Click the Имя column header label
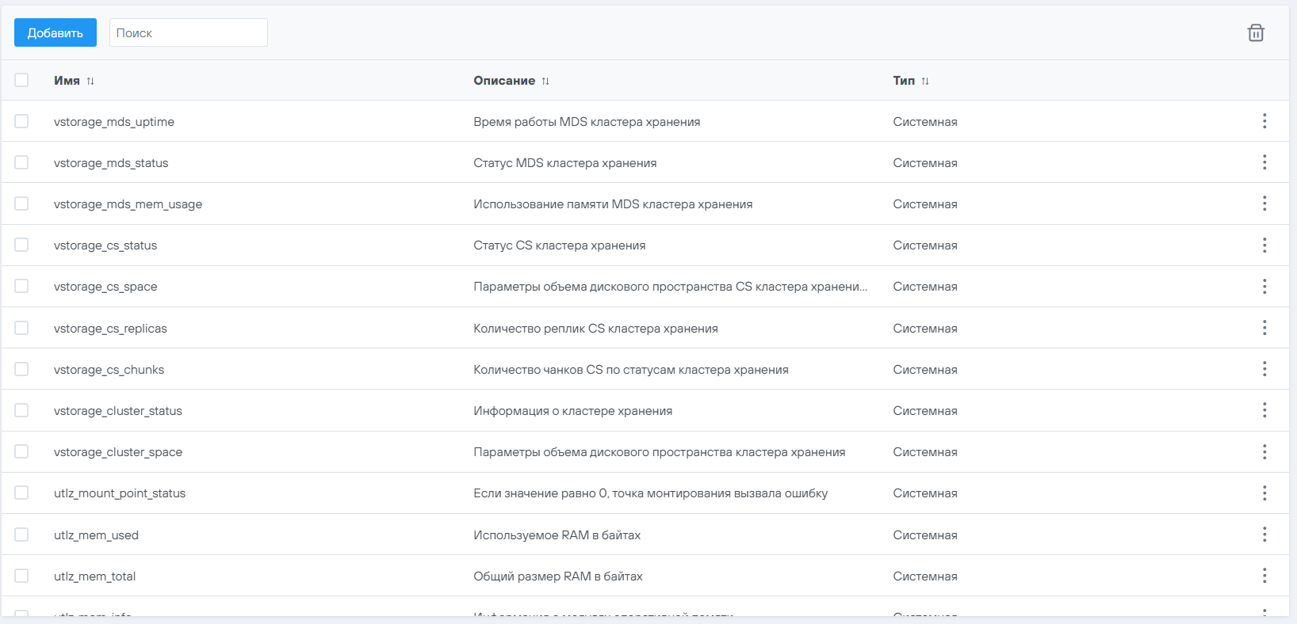The image size is (1297, 624). click(x=67, y=81)
